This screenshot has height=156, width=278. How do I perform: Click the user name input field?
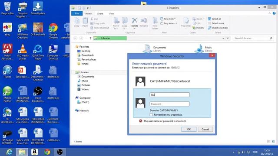point(169,94)
